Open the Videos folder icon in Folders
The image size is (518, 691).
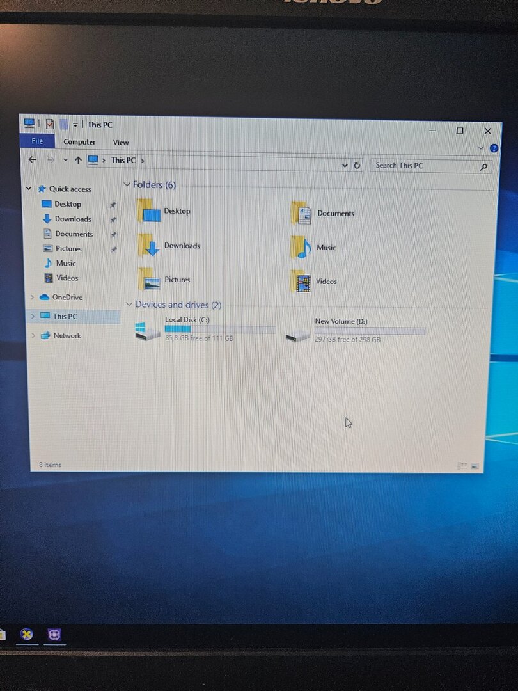[x=301, y=282]
